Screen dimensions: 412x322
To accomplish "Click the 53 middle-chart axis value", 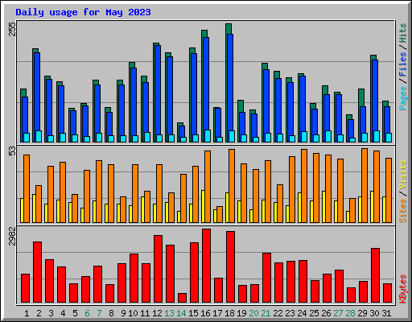I will pos(12,151).
